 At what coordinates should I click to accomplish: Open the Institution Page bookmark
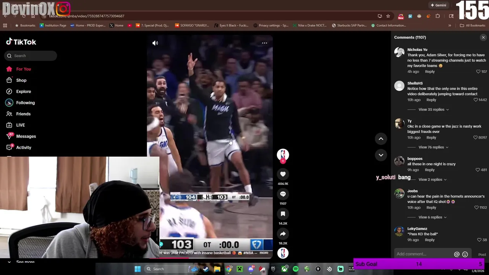tap(53, 26)
